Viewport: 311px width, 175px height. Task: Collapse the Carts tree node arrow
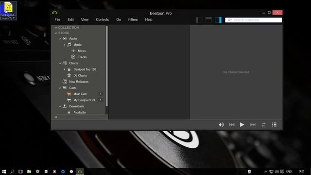click(60, 88)
